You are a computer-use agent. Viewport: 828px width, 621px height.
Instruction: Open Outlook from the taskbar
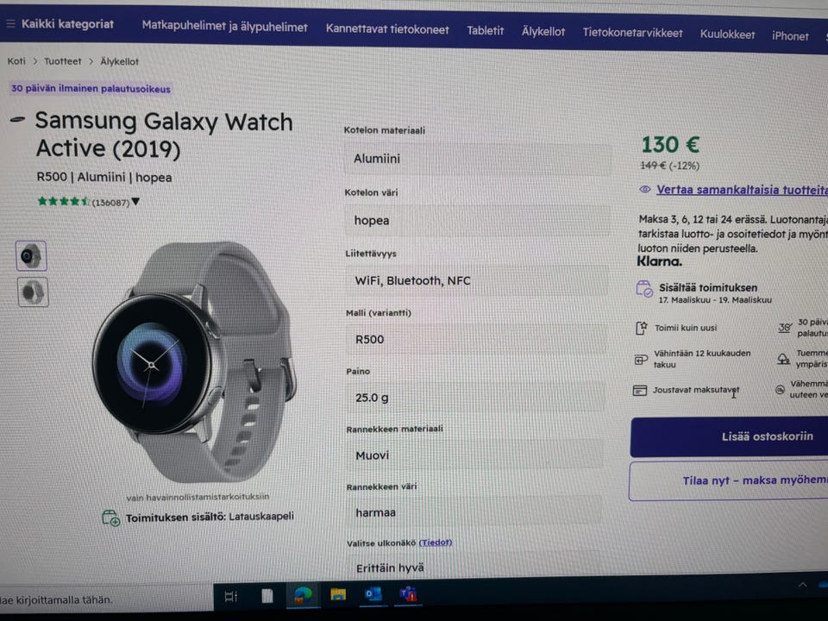pos(373,594)
